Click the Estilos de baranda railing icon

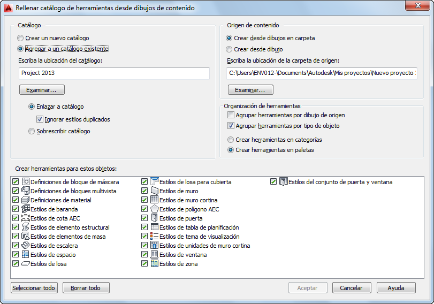25,209
